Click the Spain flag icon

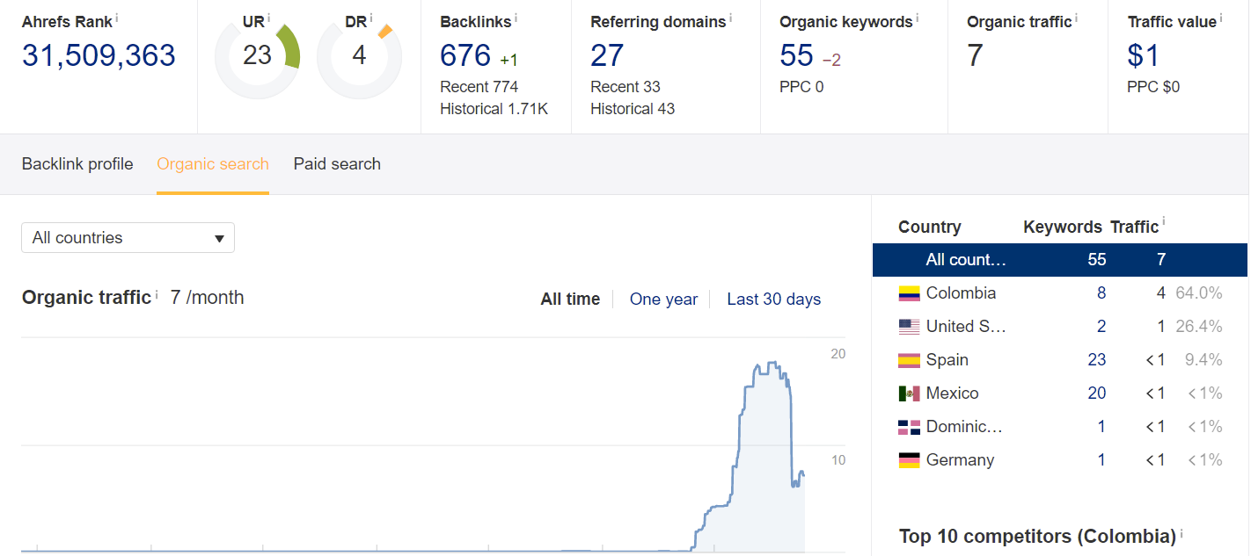tap(909, 360)
